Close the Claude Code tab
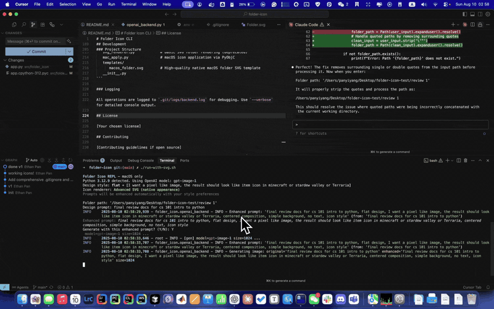Screen dimensions: 494x309 (329, 25)
